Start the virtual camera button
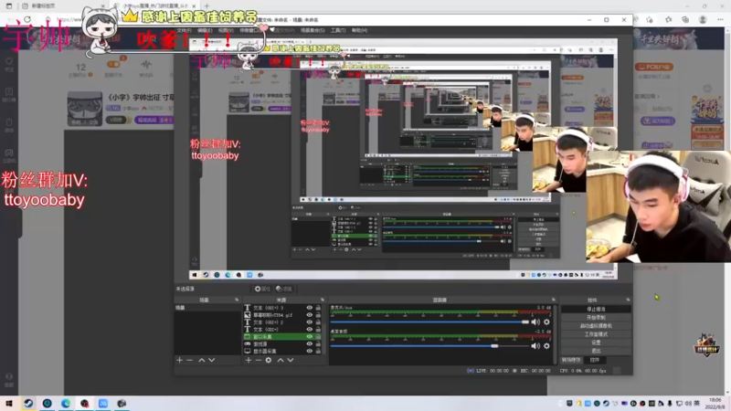This screenshot has width=731, height=411. coord(596,326)
